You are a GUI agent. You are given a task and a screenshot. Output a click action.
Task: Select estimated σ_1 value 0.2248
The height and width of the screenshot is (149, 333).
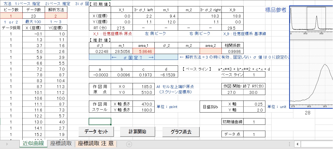coord(100,51)
